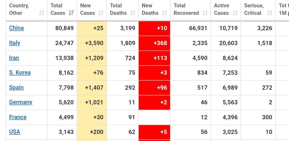Click Active Cases sort icon

click(x=235, y=13)
